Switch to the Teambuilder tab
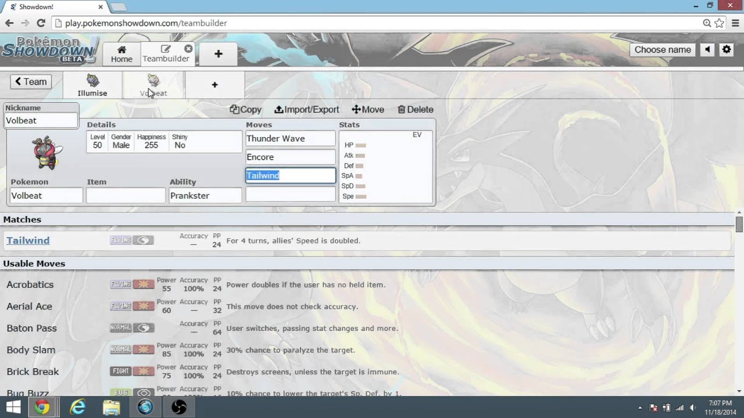Image resolution: width=744 pixels, height=418 pixels. 166,54
